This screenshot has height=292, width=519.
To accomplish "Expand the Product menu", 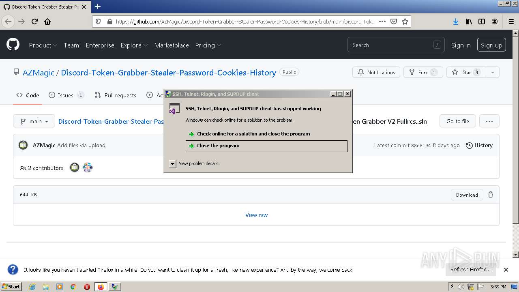I will pos(43,45).
